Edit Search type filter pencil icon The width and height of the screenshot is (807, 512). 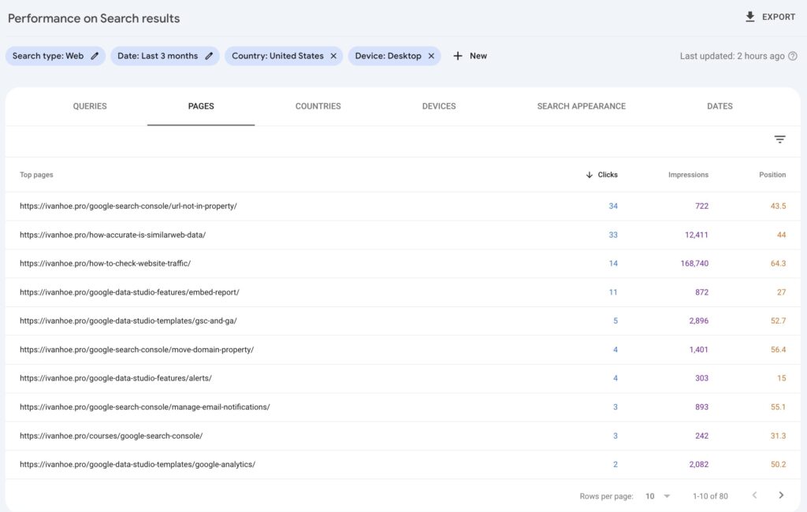(95, 56)
